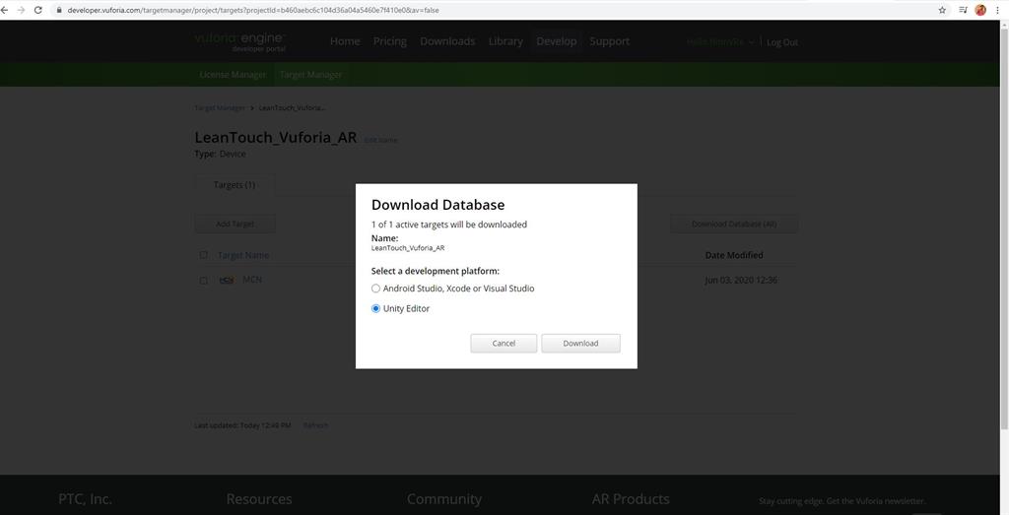The height and width of the screenshot is (515, 1009).
Task: Click the Refresh link below table
Action: coord(315,425)
